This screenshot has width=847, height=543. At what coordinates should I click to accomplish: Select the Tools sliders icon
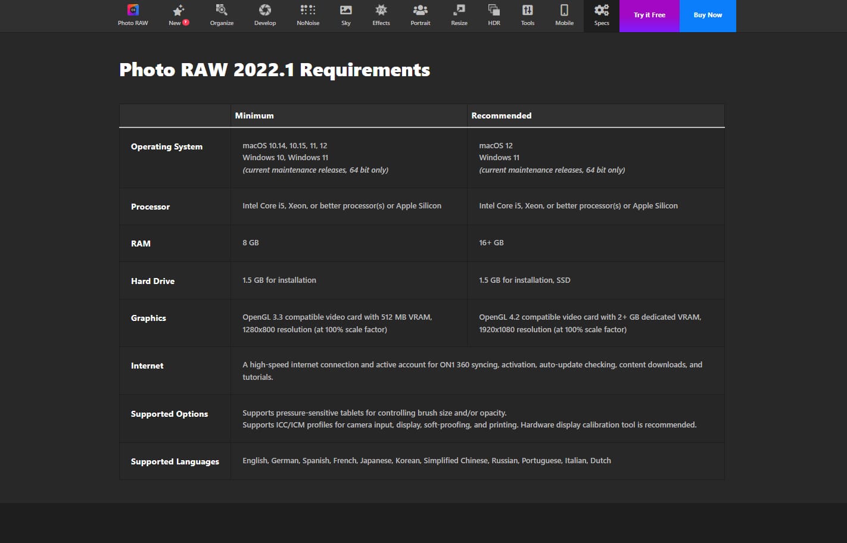click(x=528, y=10)
